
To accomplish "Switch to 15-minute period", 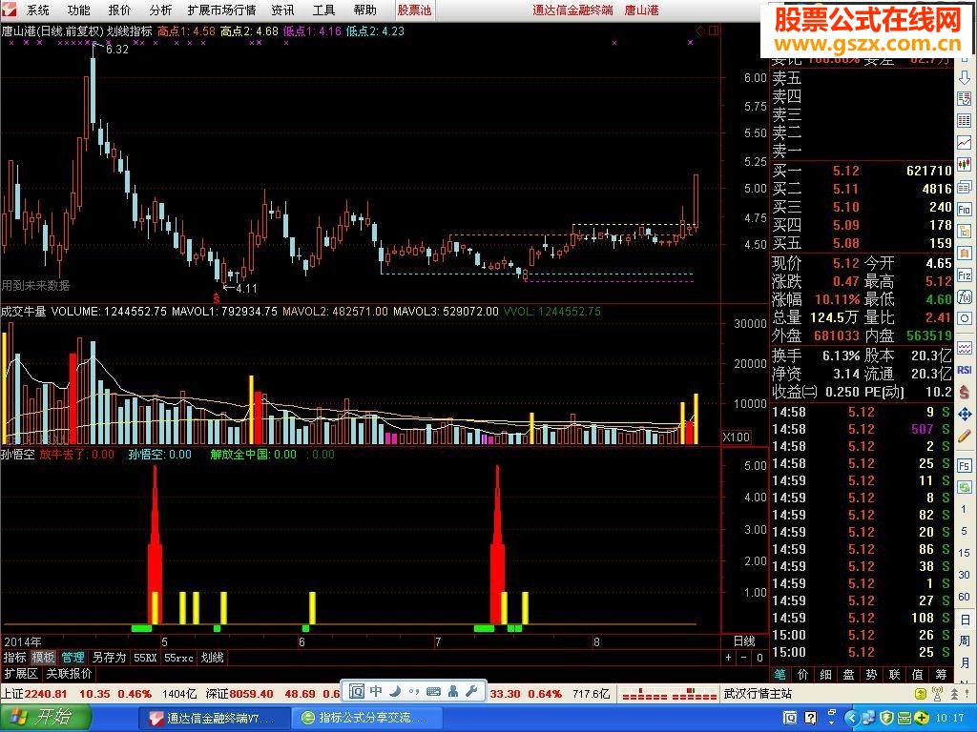I will coord(964,553).
